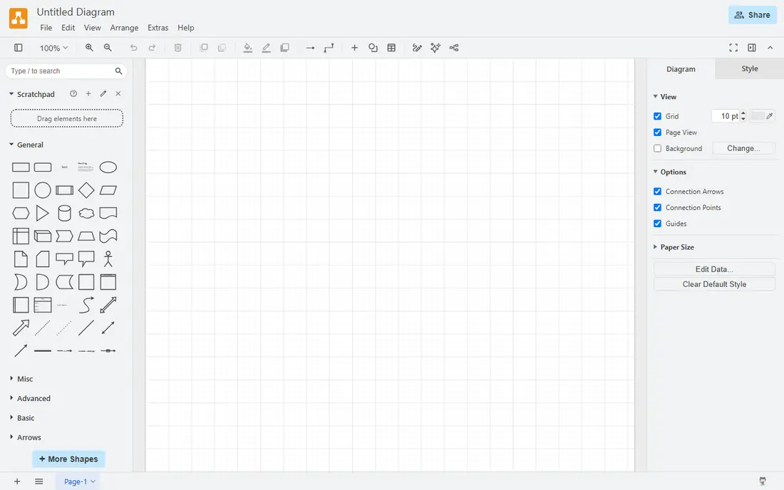Toggle the Shadow icon in toolbar
The image size is (784, 490).
284,48
